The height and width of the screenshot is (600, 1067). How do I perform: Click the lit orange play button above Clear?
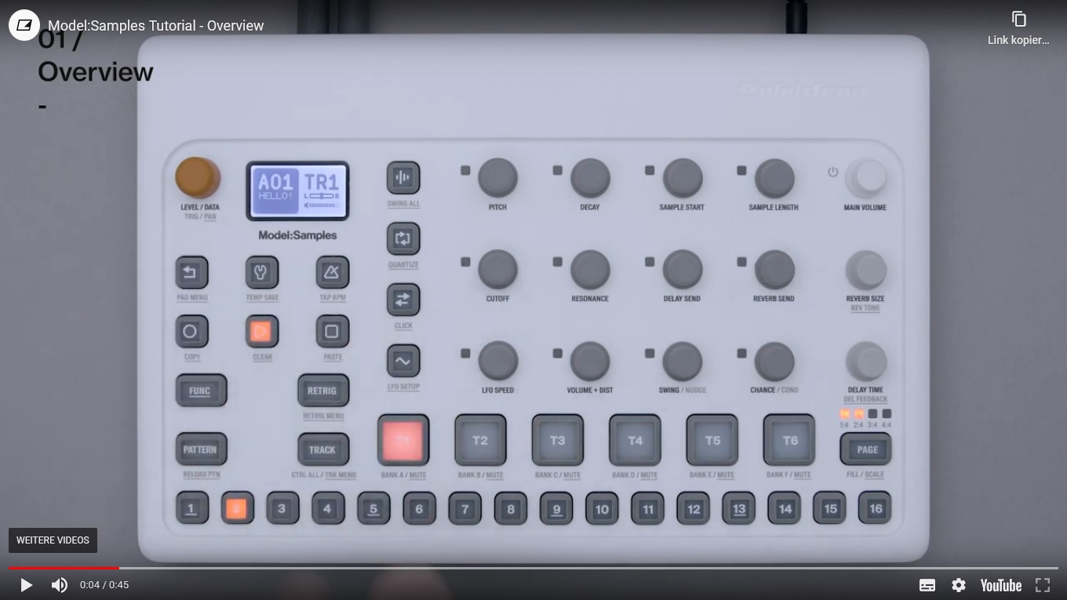(x=261, y=332)
